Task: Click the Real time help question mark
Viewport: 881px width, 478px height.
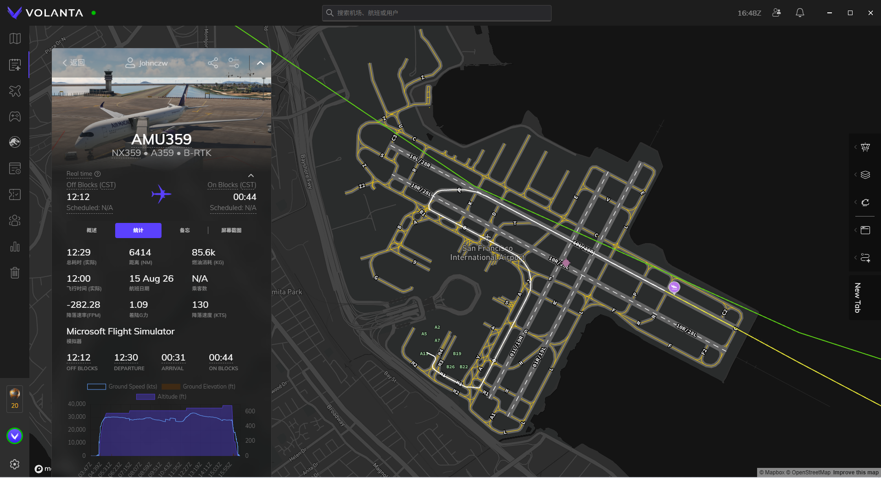Action: [x=97, y=174]
